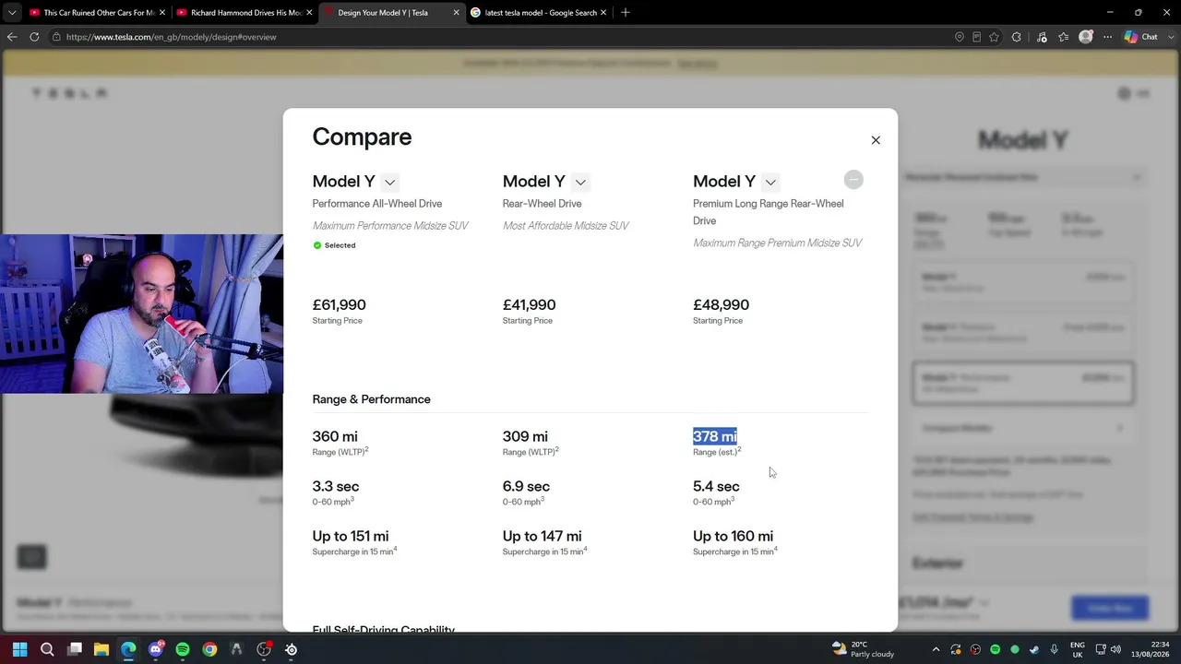Viewport: 1181px width, 664px height.
Task: Click the 309 mi range value
Action: [x=525, y=436]
